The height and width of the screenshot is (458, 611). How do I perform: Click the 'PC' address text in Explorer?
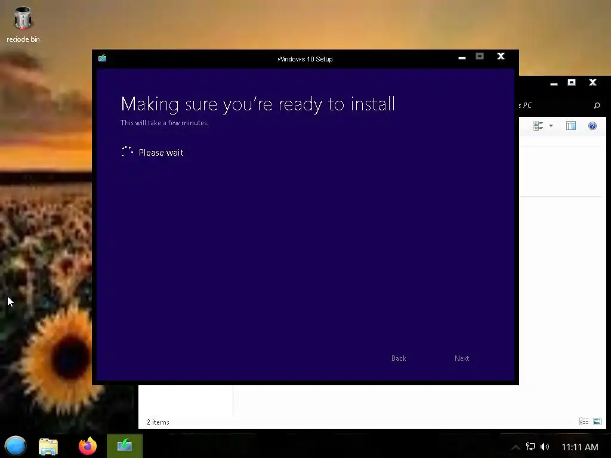click(527, 106)
